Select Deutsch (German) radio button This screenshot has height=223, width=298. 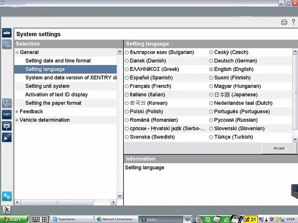coord(211,61)
